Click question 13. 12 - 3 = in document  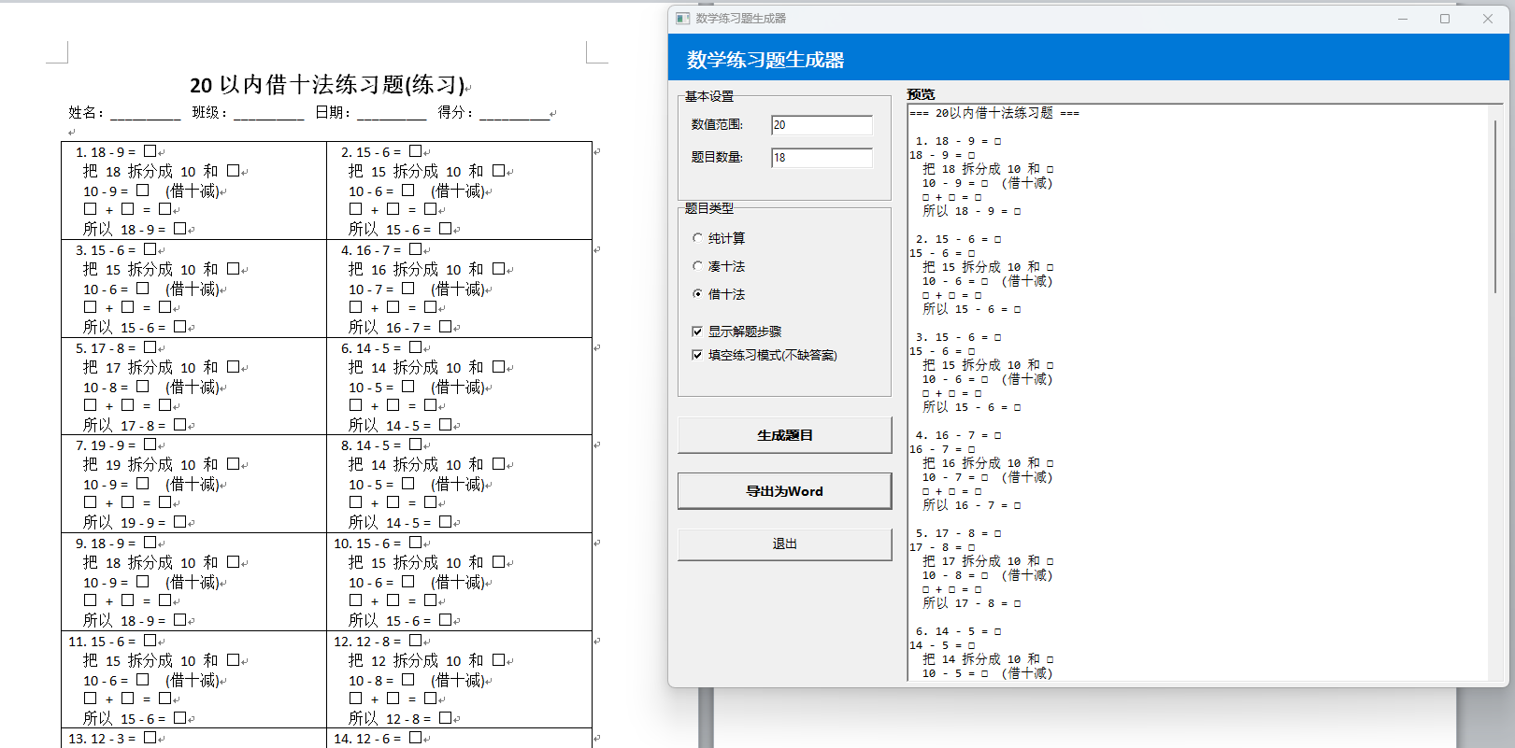coord(112,739)
